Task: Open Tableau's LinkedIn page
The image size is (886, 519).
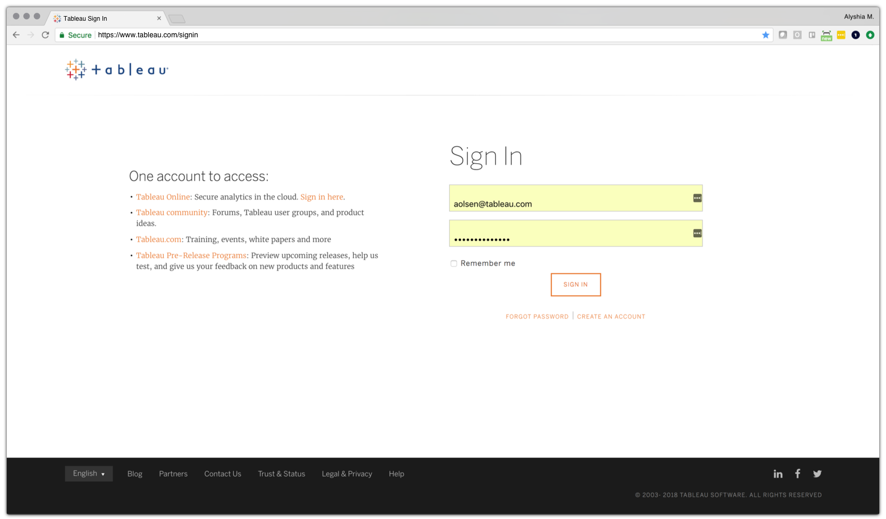Action: pos(778,473)
